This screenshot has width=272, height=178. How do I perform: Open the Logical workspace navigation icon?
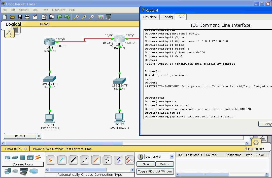(9, 34)
